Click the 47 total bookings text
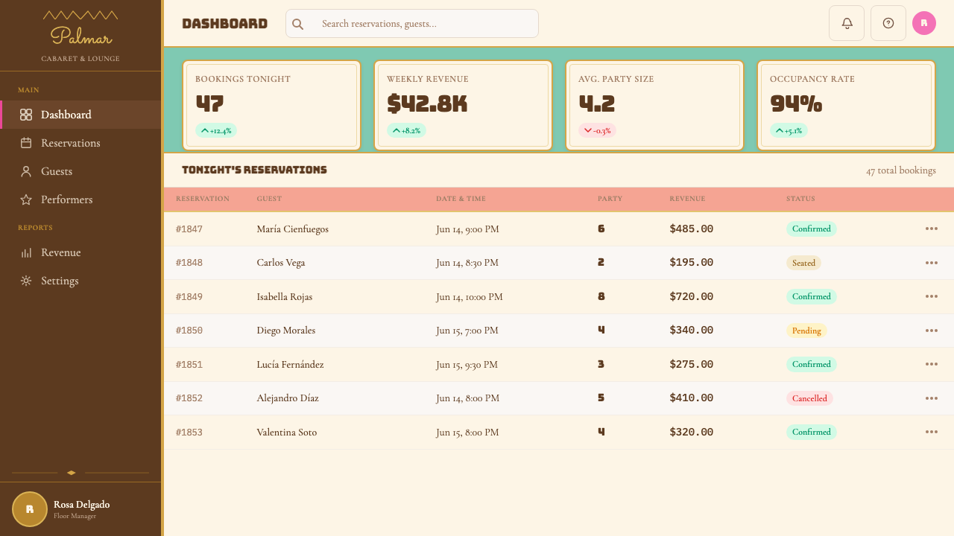This screenshot has height=536, width=954. tap(901, 170)
